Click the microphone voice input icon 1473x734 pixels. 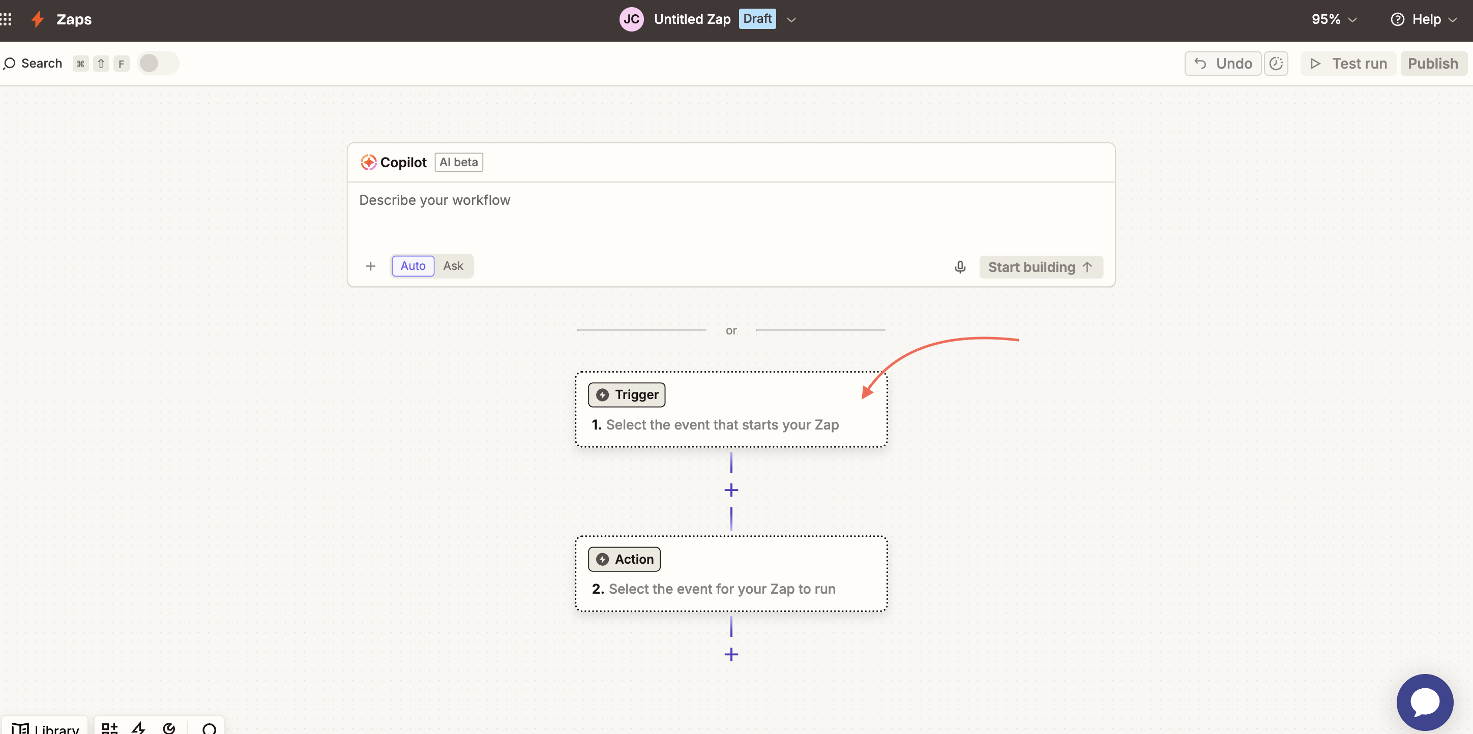point(959,267)
